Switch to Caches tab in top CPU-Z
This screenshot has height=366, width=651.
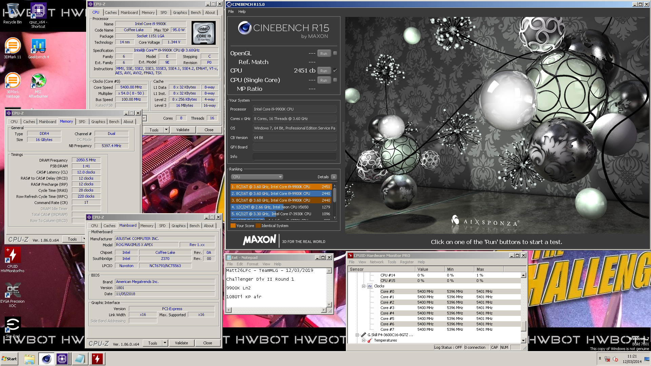click(x=111, y=13)
